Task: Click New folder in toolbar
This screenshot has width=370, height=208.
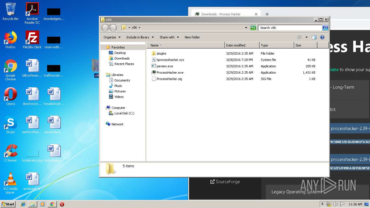Action: click(192, 37)
